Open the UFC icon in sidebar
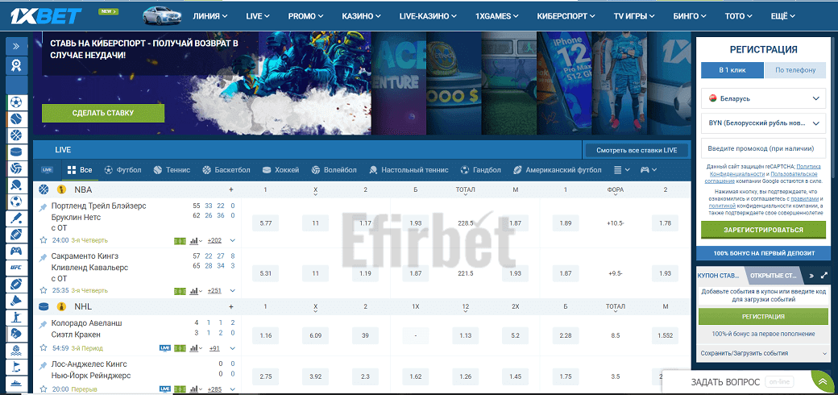 coord(16,268)
